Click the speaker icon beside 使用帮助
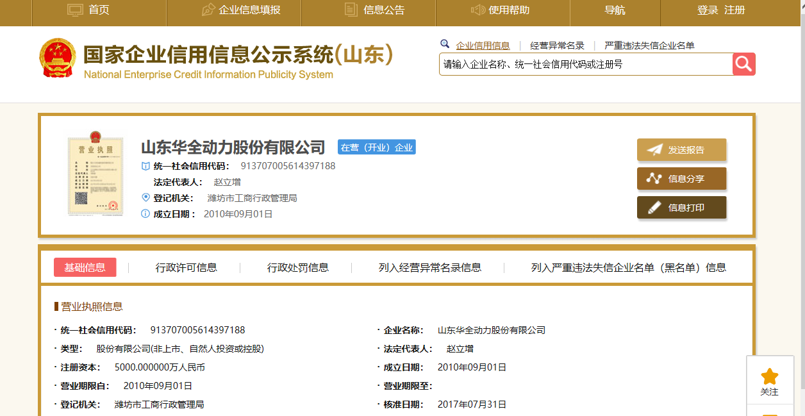Viewport: 805px width, 416px height. [477, 10]
